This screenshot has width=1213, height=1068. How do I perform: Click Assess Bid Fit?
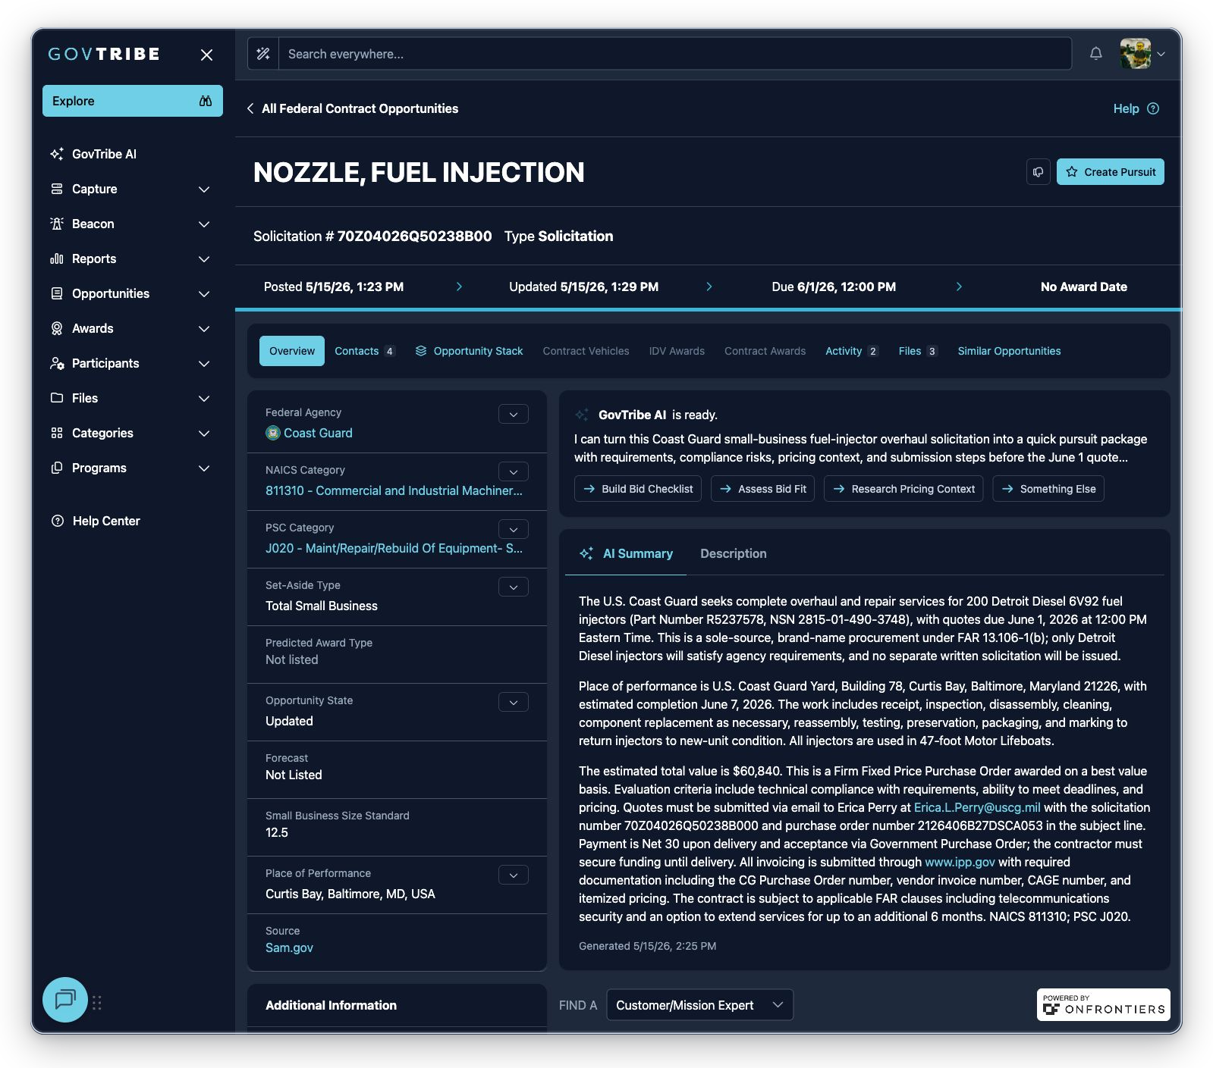[x=762, y=489]
